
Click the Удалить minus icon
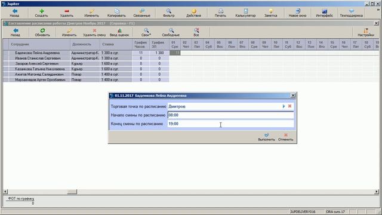pos(66,11)
